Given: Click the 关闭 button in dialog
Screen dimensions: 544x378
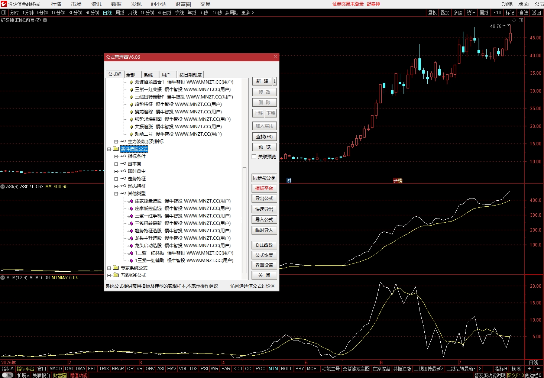Looking at the screenshot, I should [x=264, y=275].
